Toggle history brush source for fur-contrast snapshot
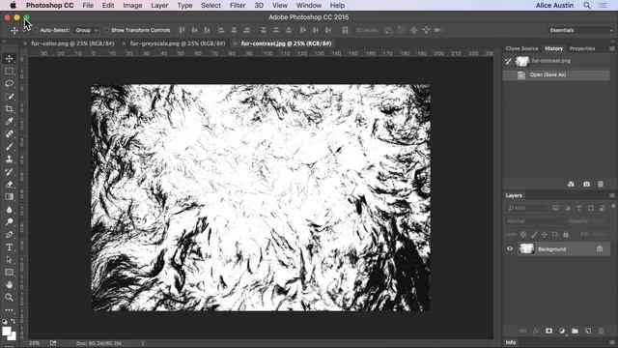The width and height of the screenshot is (618, 348). pos(509,61)
